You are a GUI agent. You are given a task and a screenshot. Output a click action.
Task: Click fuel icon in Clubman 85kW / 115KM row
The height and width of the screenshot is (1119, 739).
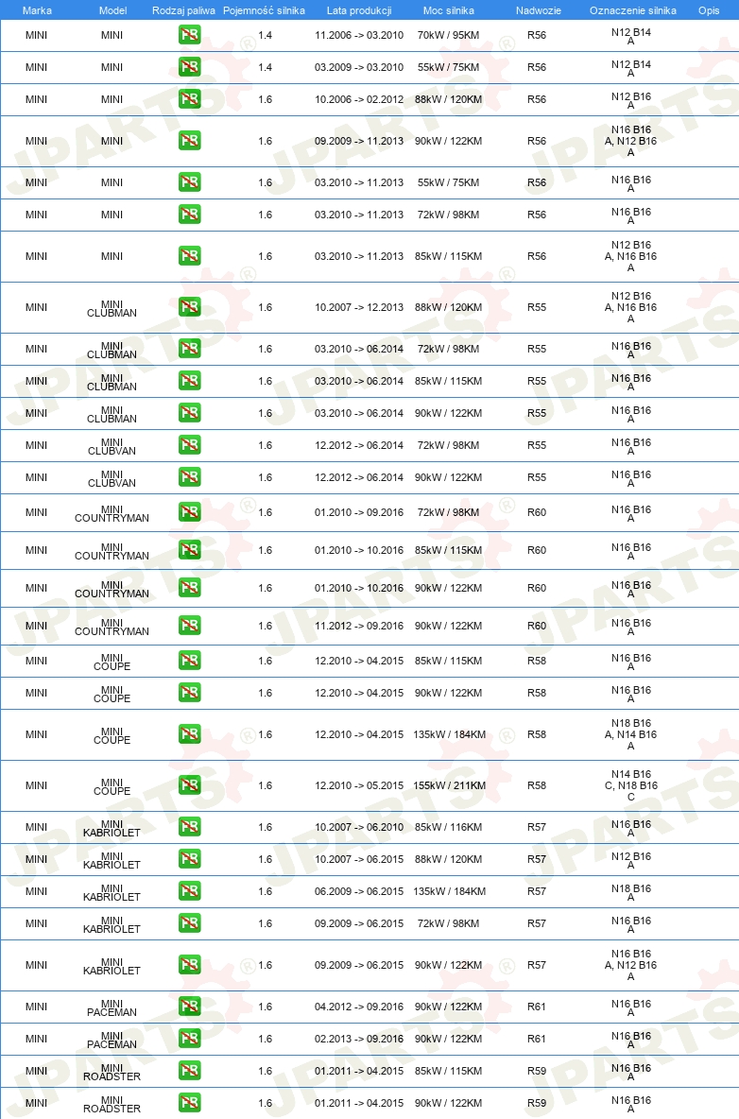[189, 381]
